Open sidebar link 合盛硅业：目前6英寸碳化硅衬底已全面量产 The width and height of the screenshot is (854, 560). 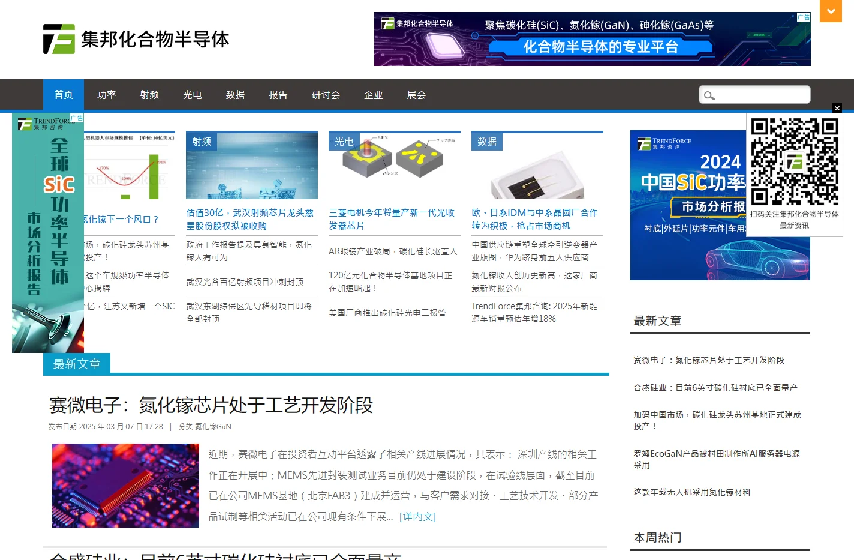(715, 388)
